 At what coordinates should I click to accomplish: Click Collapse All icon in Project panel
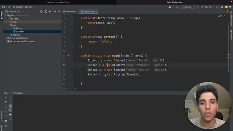coord(50,11)
